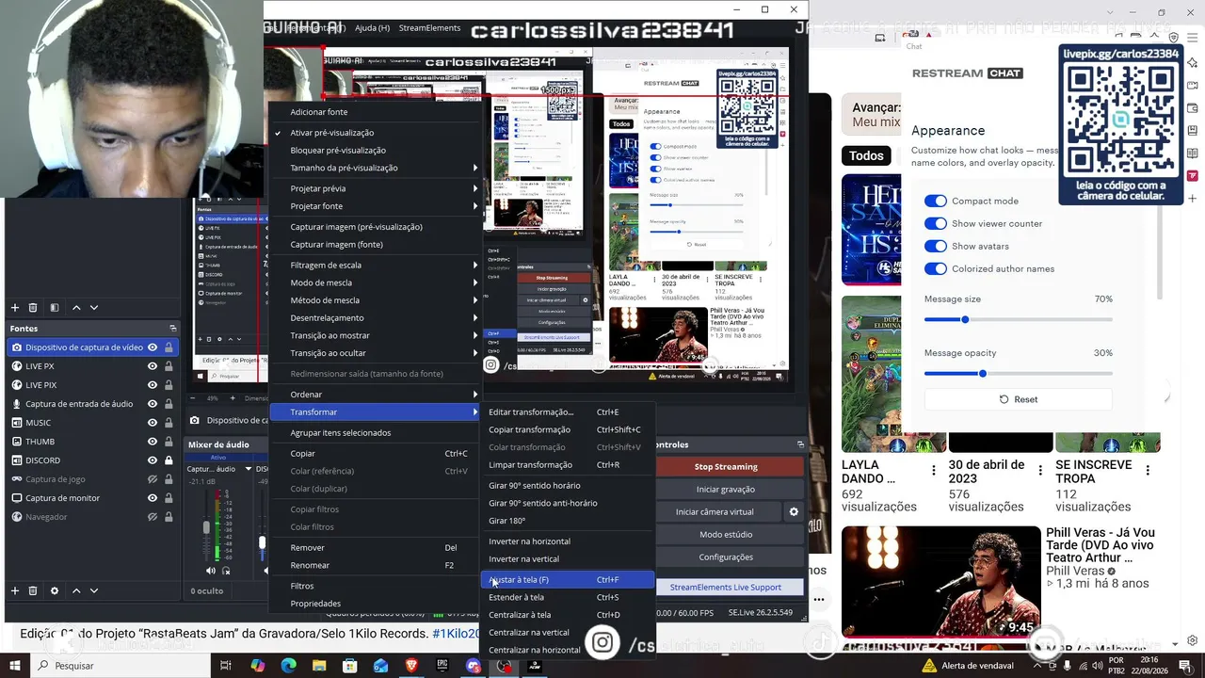Lock the LIVE PX source
1205x678 pixels.
[169, 366]
